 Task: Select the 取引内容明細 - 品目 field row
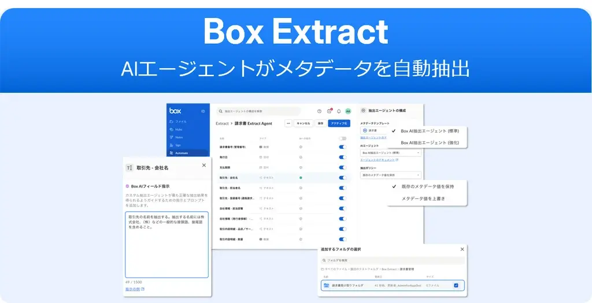pos(283,229)
